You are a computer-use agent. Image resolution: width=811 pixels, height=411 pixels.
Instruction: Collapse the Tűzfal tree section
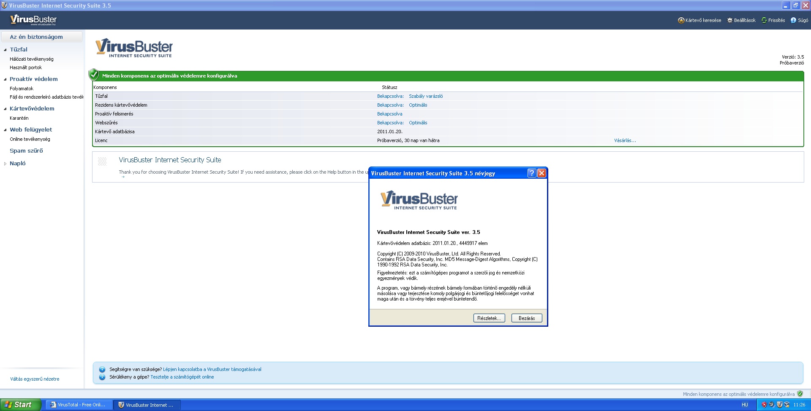(5, 50)
